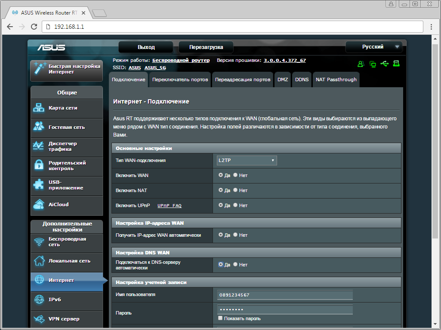This screenshot has width=441, height=330.
Task: Click the Перезагрузка reboot button
Action: pyautogui.click(x=206, y=47)
